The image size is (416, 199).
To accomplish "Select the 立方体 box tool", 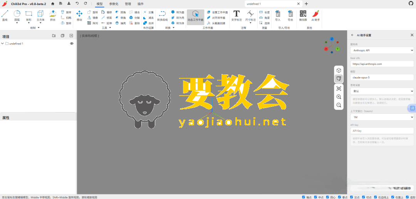I will (40, 16).
